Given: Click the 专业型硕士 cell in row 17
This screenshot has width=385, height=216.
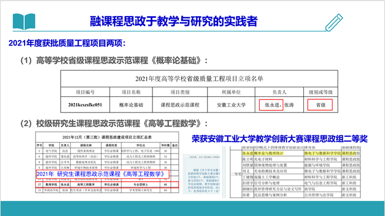Looking at the screenshot, I should (x=141, y=184).
